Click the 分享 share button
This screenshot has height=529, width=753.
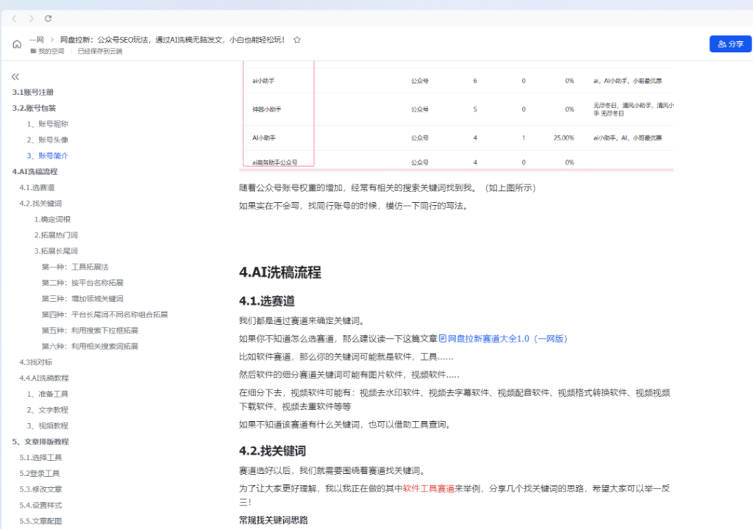[730, 44]
